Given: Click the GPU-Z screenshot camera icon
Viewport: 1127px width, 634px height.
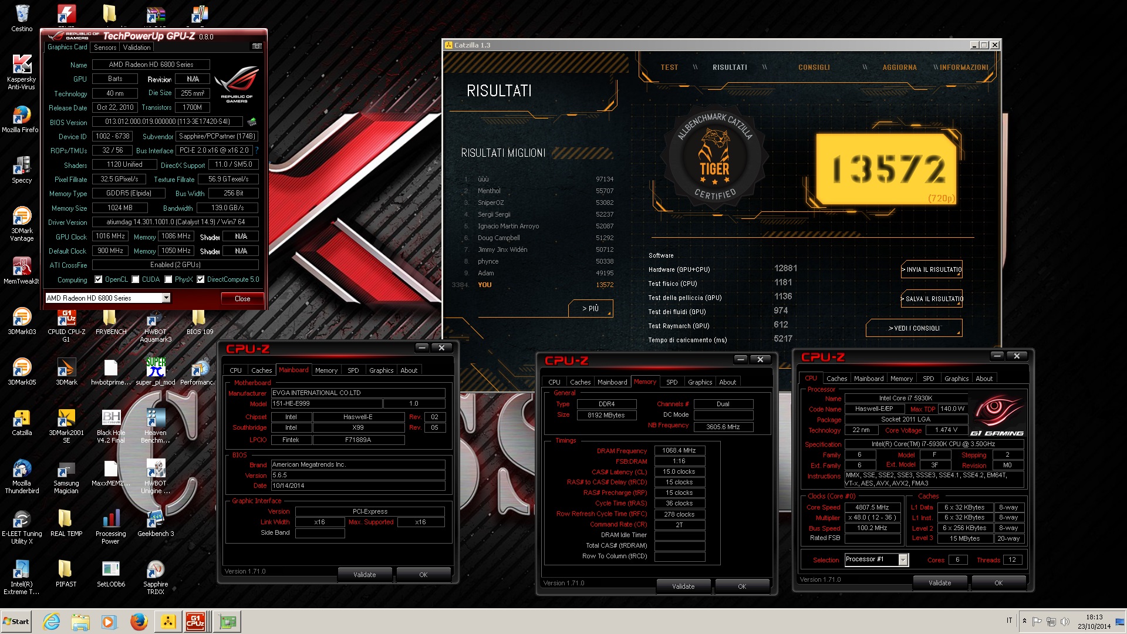Looking at the screenshot, I should 257,46.
